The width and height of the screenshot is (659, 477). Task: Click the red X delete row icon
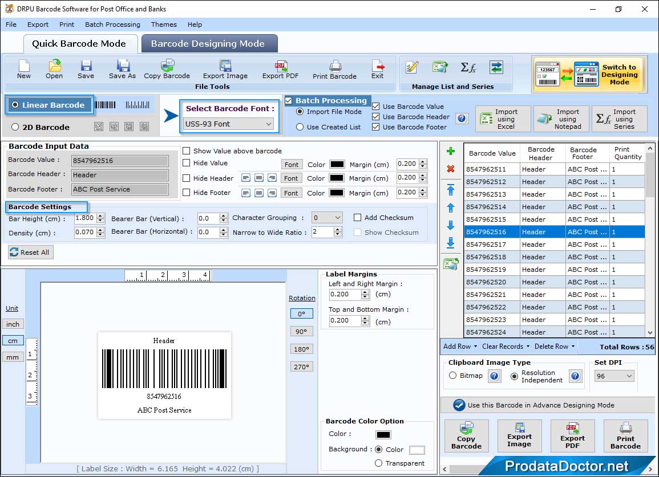coord(451,169)
